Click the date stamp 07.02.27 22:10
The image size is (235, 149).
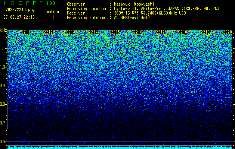[19, 17]
